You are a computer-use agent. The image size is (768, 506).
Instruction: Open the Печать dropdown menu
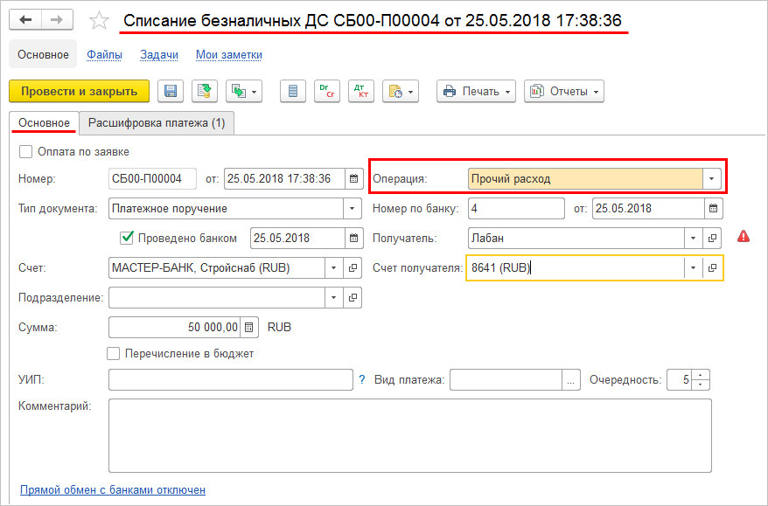(x=476, y=92)
